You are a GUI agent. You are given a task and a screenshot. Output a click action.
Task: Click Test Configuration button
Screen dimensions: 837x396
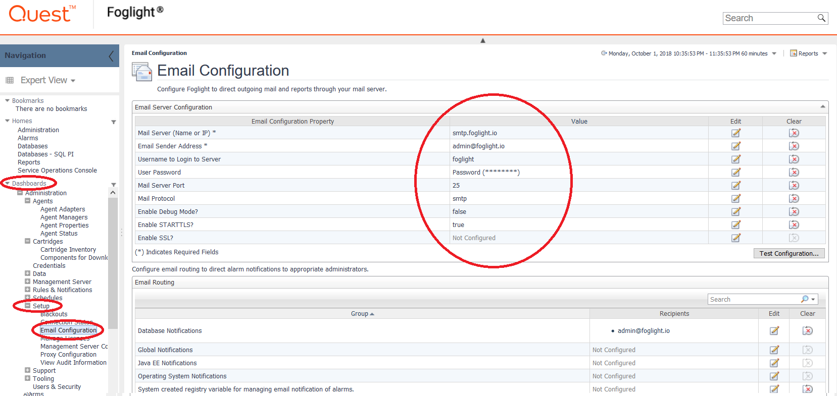[789, 253]
